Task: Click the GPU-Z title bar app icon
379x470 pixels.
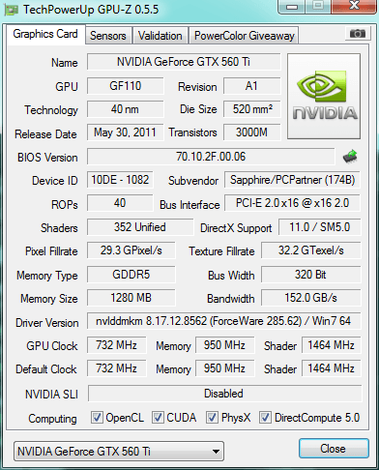Action: pos(11,10)
